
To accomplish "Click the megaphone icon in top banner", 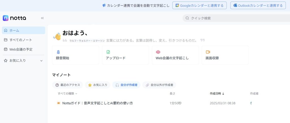I will point(104,5).
